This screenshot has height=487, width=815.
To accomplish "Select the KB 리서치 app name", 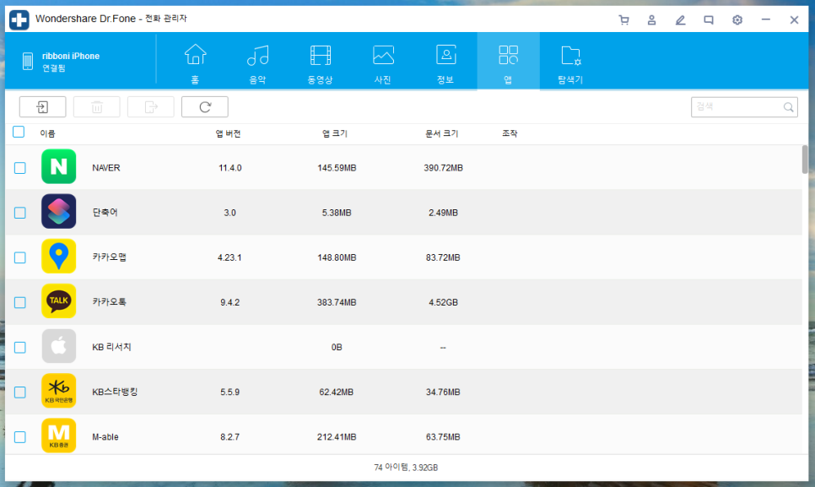I will [x=111, y=347].
